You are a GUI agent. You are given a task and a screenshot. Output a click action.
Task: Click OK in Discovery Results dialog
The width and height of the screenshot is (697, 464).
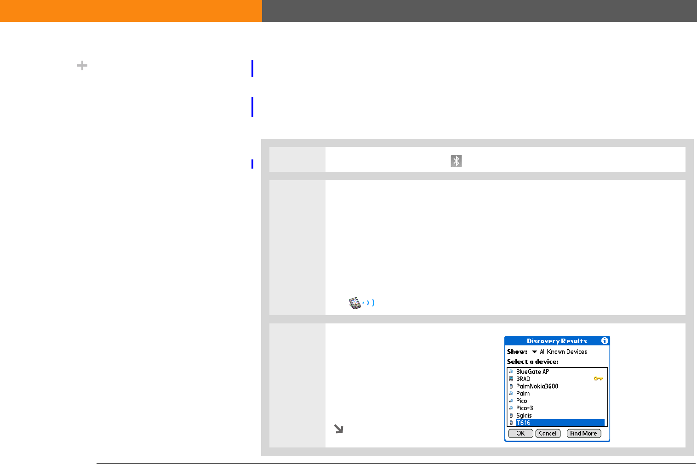pyautogui.click(x=520, y=433)
